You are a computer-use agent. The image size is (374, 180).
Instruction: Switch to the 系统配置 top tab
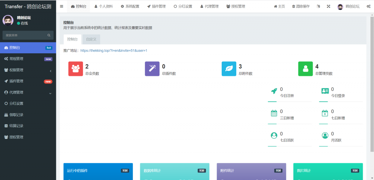click(130, 7)
